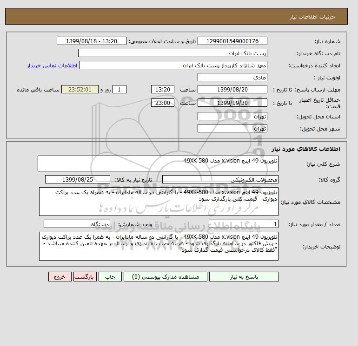This screenshot has height=346, width=358.
Task: Open اطلاعات تماس خریدار link
Action: (52, 65)
